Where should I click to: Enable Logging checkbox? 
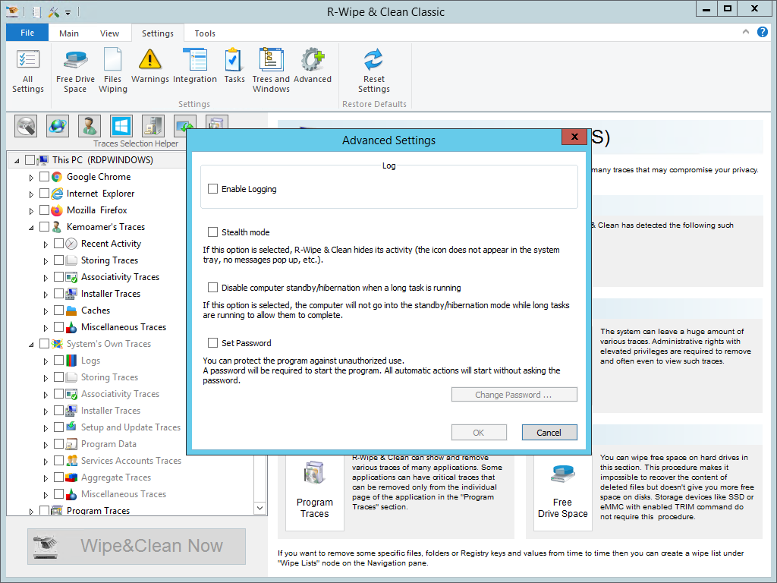coord(212,189)
